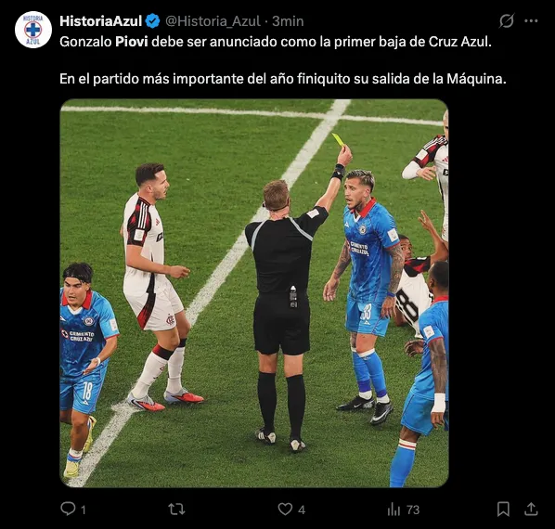
Task: Share the post with the upload icon
Action: click(531, 509)
